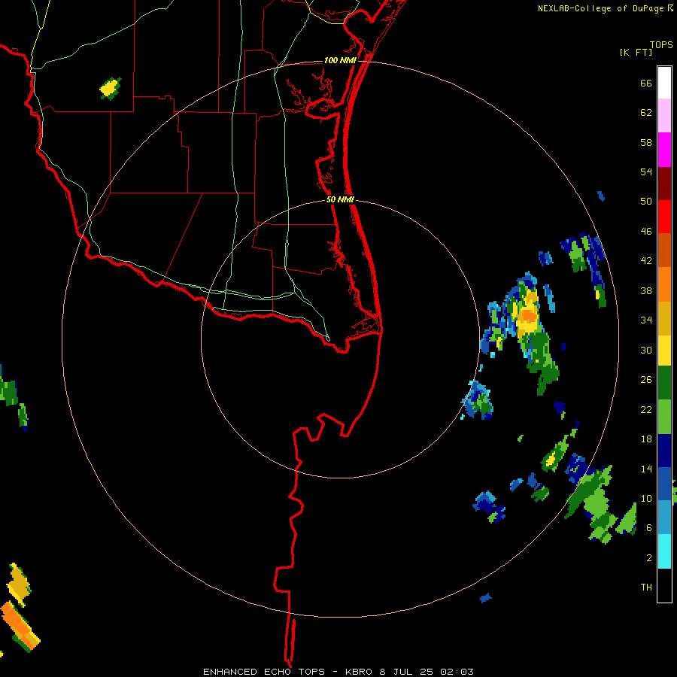Click the 26 legend value
The width and height of the screenshot is (677, 677).
[x=646, y=380]
